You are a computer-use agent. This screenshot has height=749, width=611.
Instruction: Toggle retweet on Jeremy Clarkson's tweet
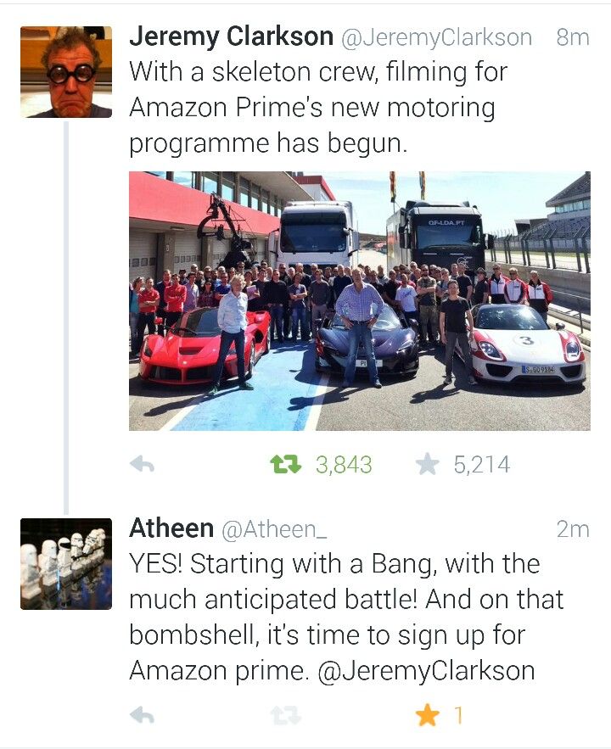(286, 464)
